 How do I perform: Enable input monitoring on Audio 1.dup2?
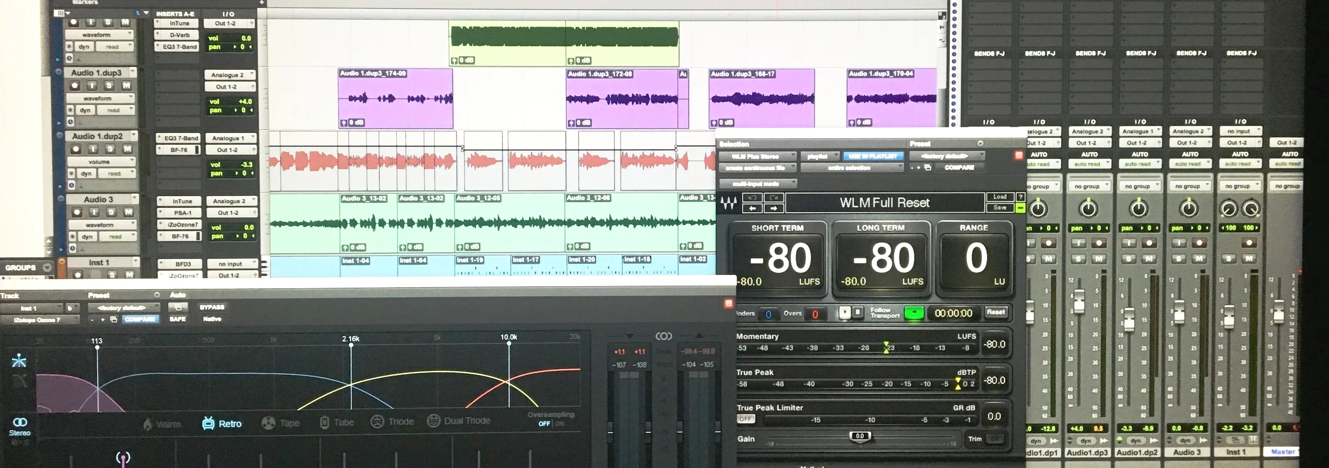93,149
